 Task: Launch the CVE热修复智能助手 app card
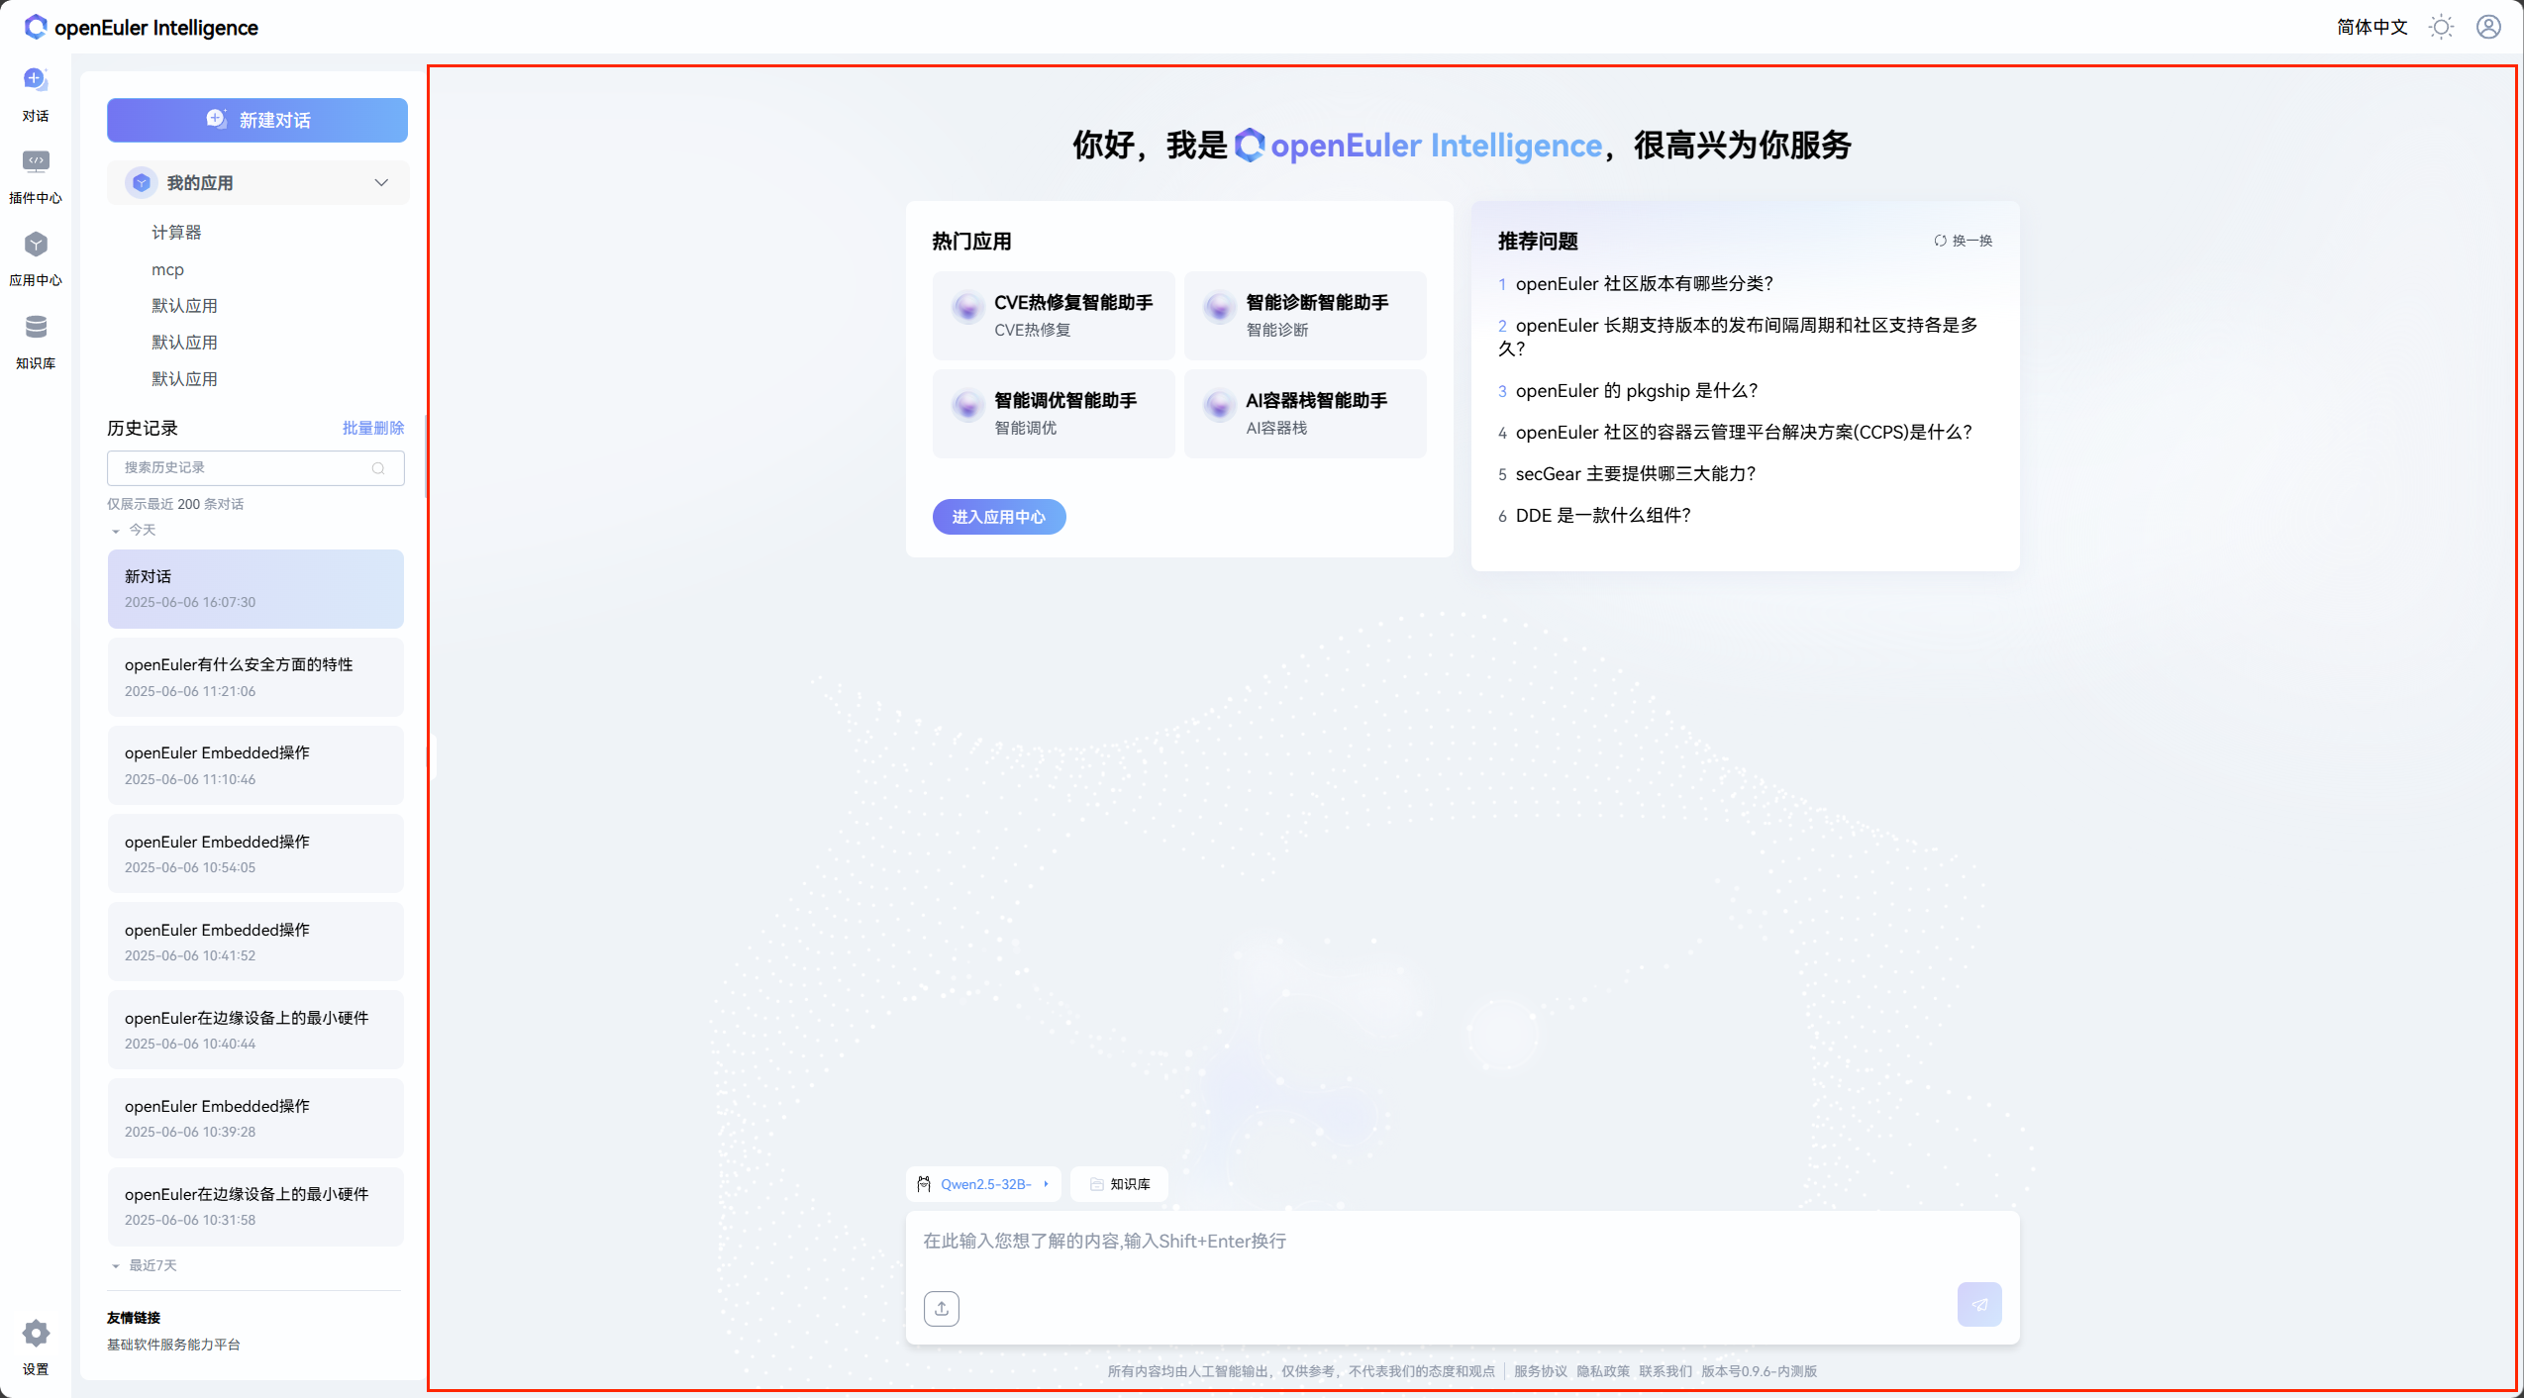pos(1054,315)
